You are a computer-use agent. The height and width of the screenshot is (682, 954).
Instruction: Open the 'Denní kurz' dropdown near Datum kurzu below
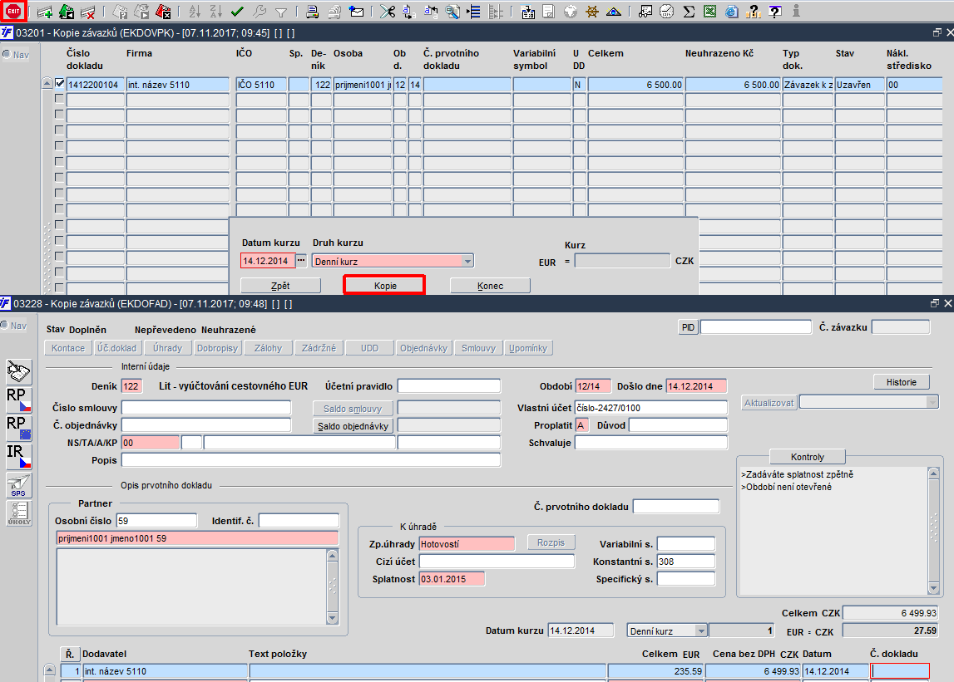701,631
